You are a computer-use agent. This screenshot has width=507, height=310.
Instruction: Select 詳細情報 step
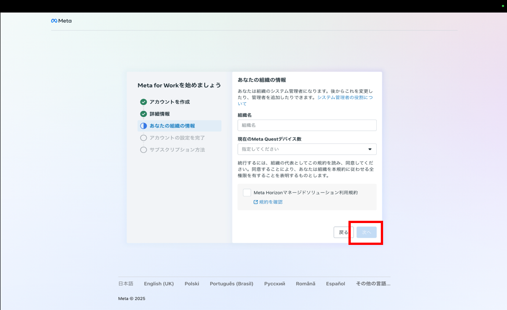(x=159, y=114)
